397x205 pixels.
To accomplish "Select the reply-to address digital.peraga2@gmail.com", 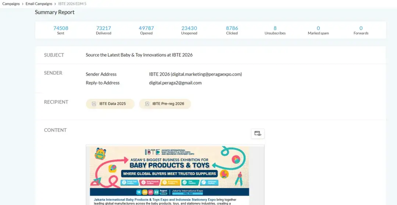I will [175, 83].
